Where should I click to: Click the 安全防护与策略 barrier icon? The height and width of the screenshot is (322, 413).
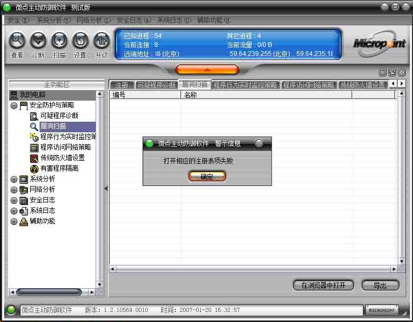(24, 106)
